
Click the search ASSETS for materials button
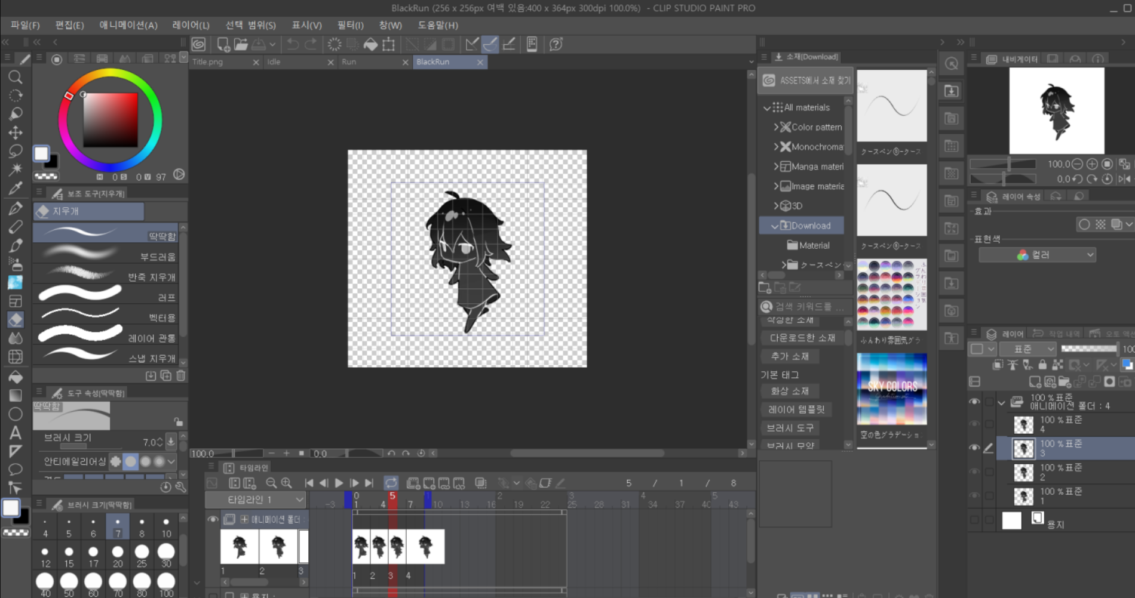point(805,81)
